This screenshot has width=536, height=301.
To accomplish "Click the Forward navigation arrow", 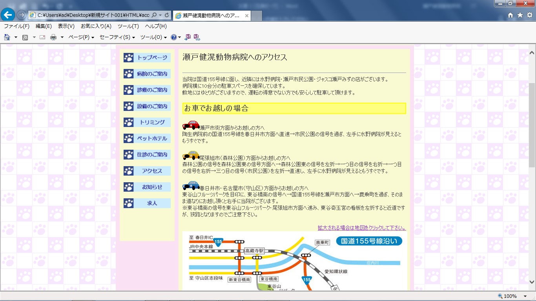I will [x=22, y=15].
